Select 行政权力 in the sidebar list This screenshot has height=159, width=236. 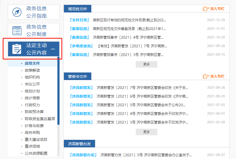(32, 105)
